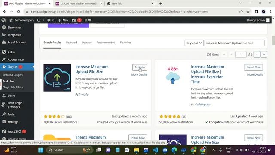Open the Howdy, admin account menu
275x155 pixels.
[x=258, y=20]
